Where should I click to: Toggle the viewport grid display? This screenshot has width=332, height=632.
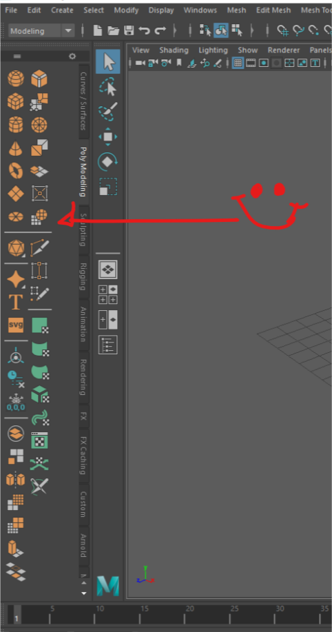pyautogui.click(x=238, y=63)
